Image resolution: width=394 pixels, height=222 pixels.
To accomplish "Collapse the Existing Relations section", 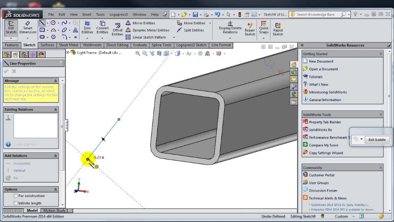I will pos(55,110).
